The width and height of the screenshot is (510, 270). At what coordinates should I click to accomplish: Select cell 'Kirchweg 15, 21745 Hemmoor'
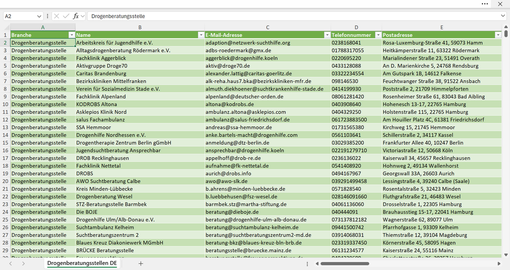pos(441,127)
